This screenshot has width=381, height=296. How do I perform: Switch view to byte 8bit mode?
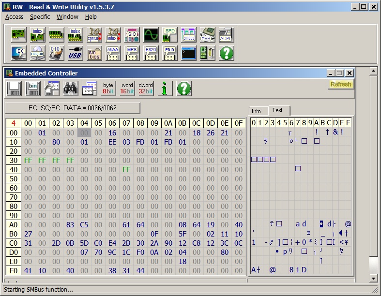(x=108, y=89)
